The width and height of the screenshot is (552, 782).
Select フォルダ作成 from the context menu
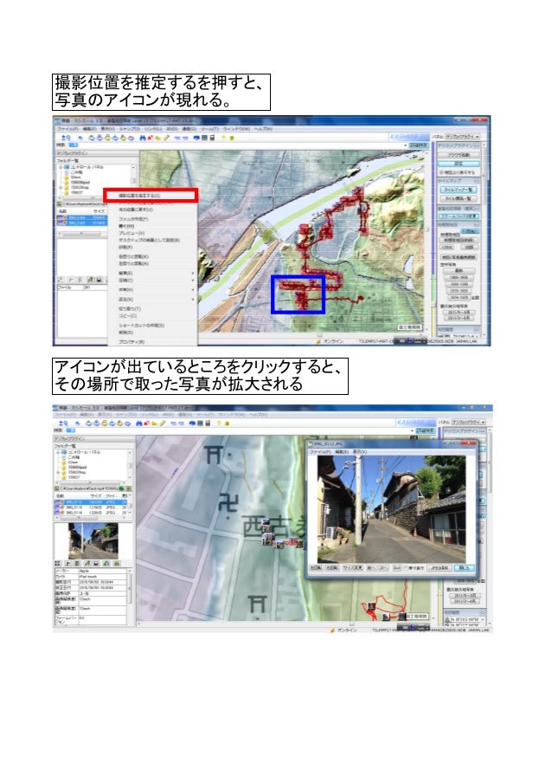pyautogui.click(x=133, y=219)
